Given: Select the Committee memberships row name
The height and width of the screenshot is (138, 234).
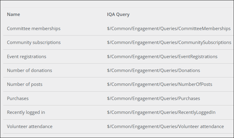Looking at the screenshot, I should [34, 29].
